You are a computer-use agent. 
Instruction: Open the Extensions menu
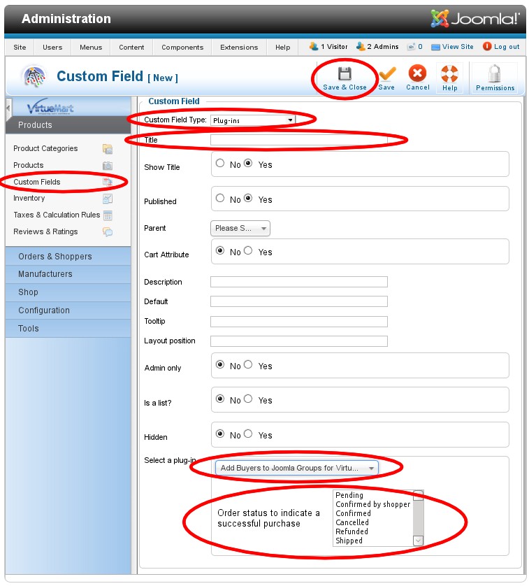pyautogui.click(x=239, y=47)
